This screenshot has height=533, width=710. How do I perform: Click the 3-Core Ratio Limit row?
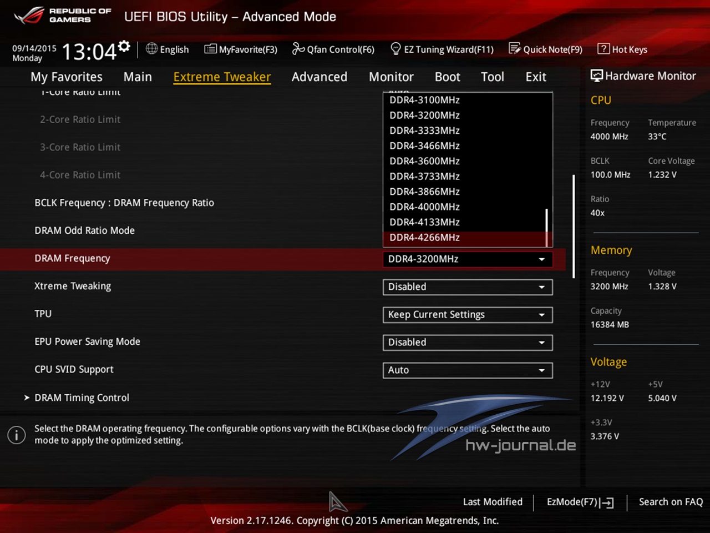tap(80, 147)
